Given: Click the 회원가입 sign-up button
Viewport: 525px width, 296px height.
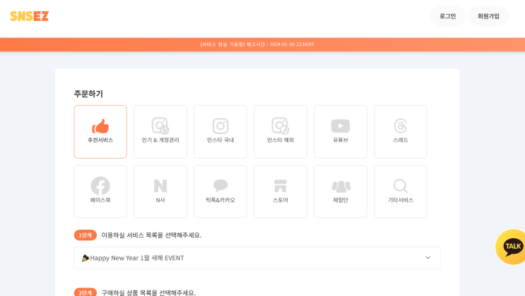Looking at the screenshot, I should click(x=488, y=16).
